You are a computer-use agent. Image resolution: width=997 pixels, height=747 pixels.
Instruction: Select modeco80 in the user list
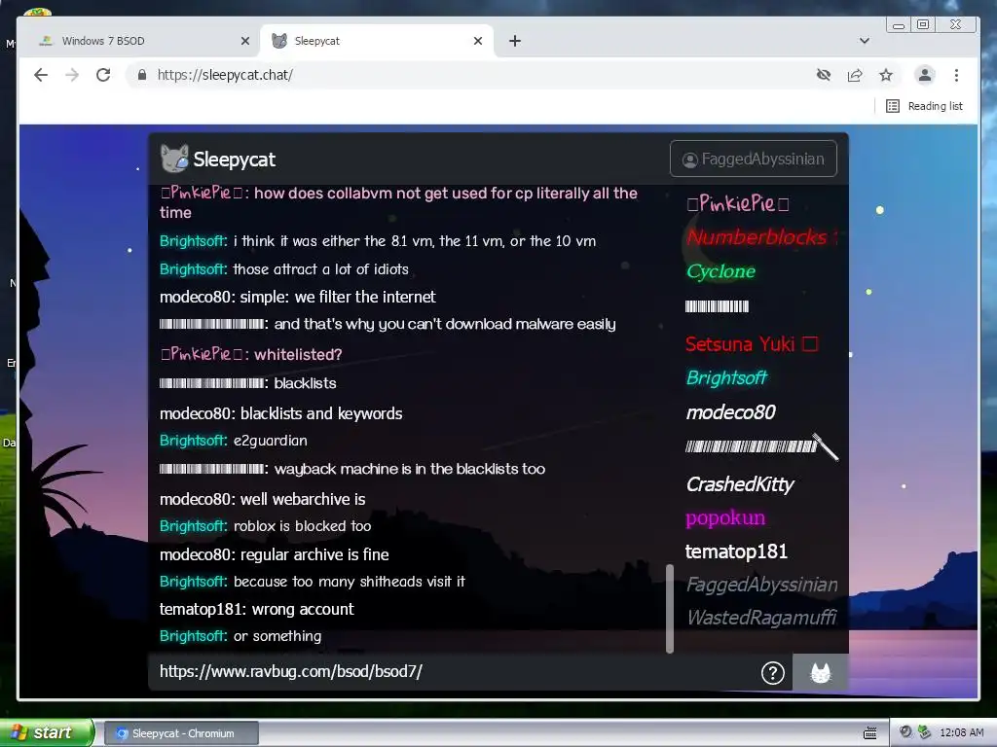coord(730,412)
